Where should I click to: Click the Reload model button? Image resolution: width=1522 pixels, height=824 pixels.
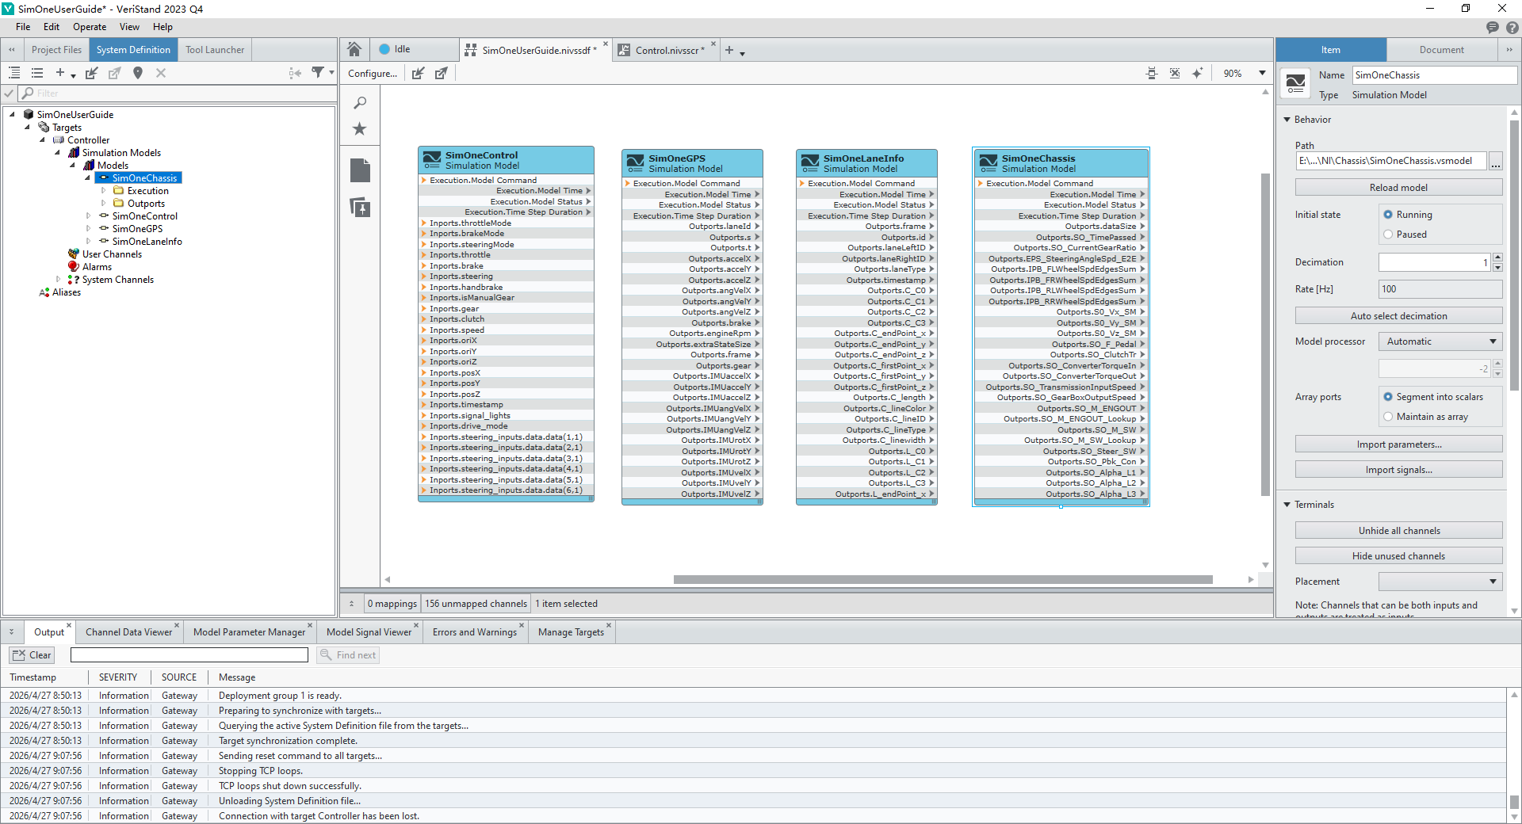(1398, 188)
